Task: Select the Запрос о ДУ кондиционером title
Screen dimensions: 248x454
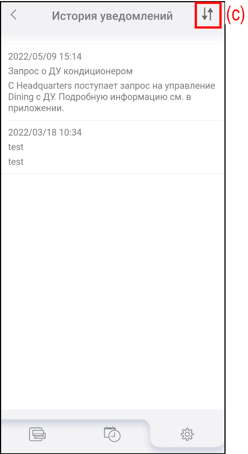Action: coord(70,71)
